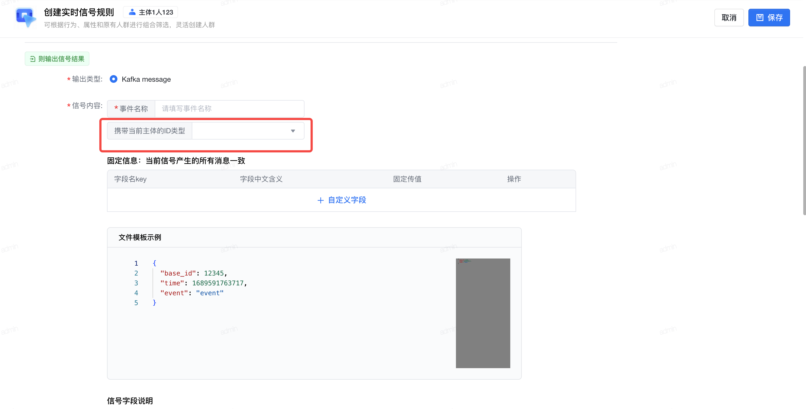Viewport: 806px width, 409px height.
Task: Click the 操作 column header
Action: point(514,179)
